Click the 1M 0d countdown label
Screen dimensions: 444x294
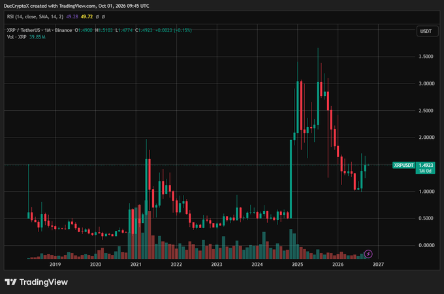coord(425,171)
